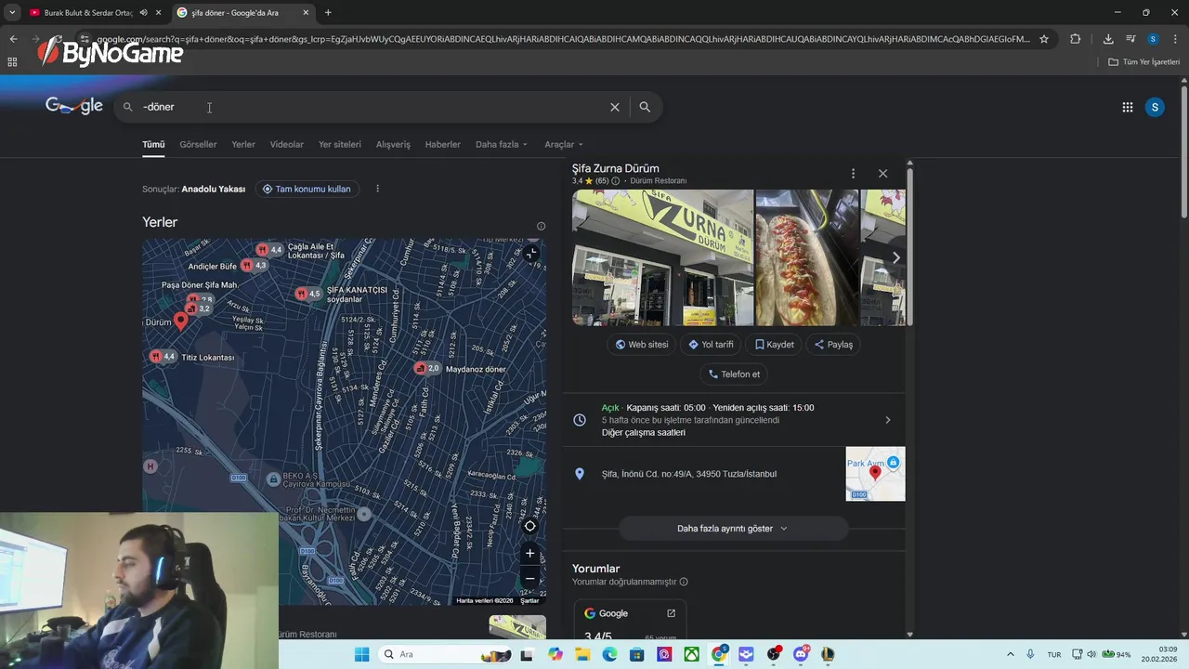Close the şifa döner tab
Viewport: 1189px width, 669px height.
point(306,12)
